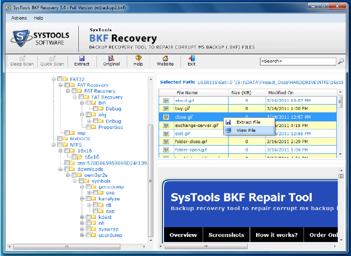Select the folder-open.gif file row
The width and height of the screenshot is (351, 256).
click(248, 150)
